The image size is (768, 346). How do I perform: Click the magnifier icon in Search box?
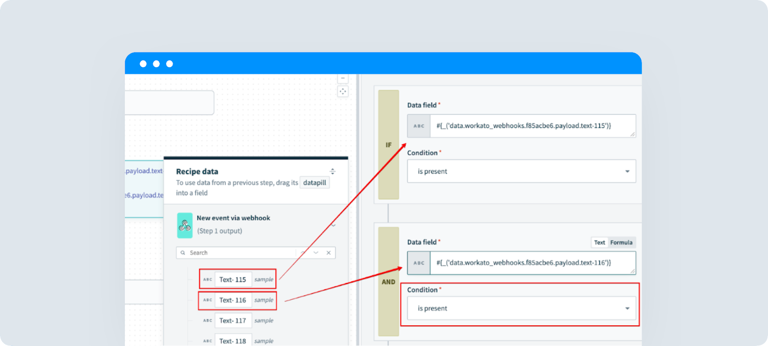click(183, 253)
